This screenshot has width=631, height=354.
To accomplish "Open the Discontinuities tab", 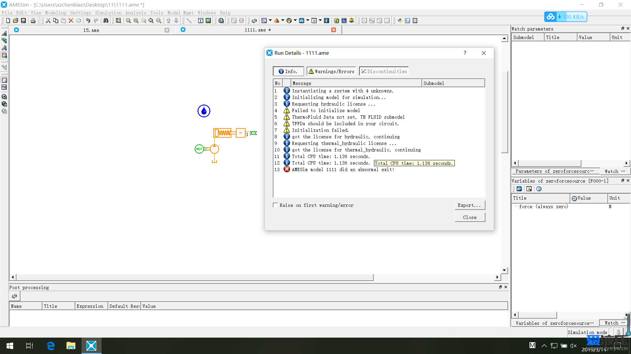I will [384, 71].
